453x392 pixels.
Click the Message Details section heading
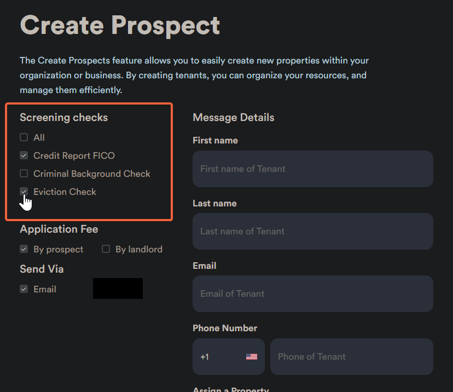[234, 117]
